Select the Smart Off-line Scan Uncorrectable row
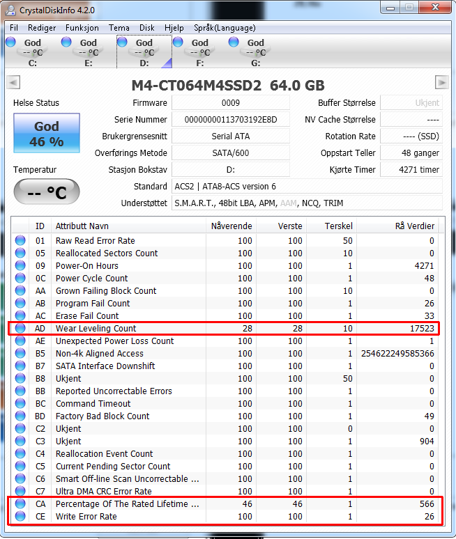This screenshot has height=539, width=456. [225, 479]
